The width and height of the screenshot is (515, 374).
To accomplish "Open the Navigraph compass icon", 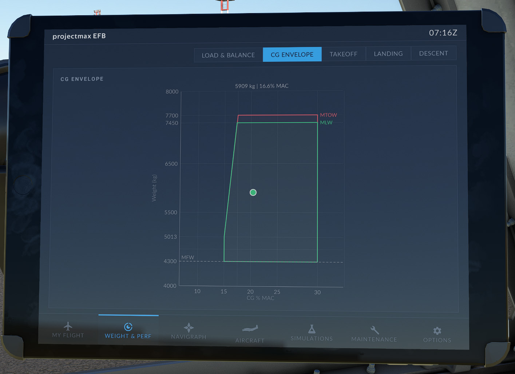I will [x=189, y=328].
